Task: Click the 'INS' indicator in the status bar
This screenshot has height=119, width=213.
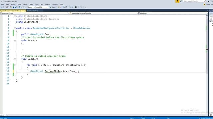Action: pyautogui.click(x=168, y=118)
